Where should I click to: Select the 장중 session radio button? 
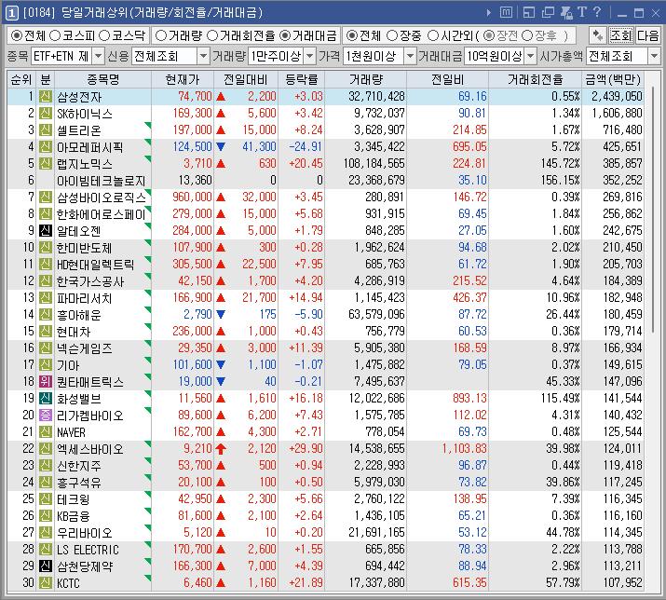click(x=392, y=35)
